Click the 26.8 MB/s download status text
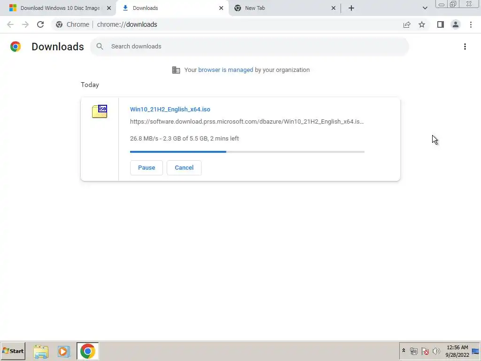481x361 pixels. pyautogui.click(x=184, y=139)
